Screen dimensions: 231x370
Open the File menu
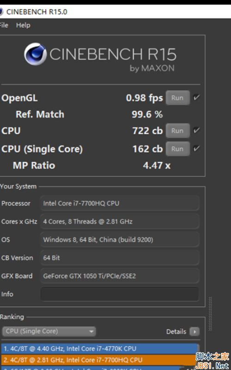click(4, 25)
